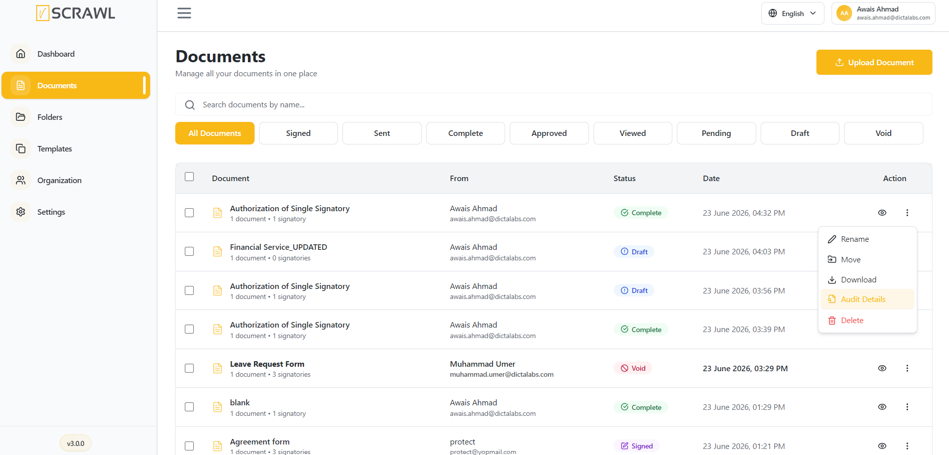Check the 03:39 PM Authorization row checkbox
Screen dimensions: 949x455
(x=189, y=329)
